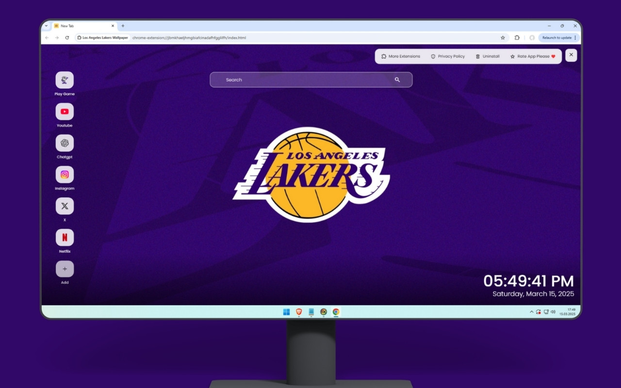Open Instagram from the sidebar

[65, 175]
